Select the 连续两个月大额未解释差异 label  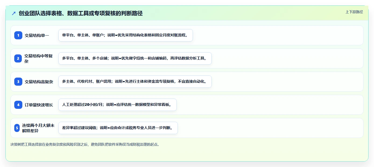coord(38,128)
